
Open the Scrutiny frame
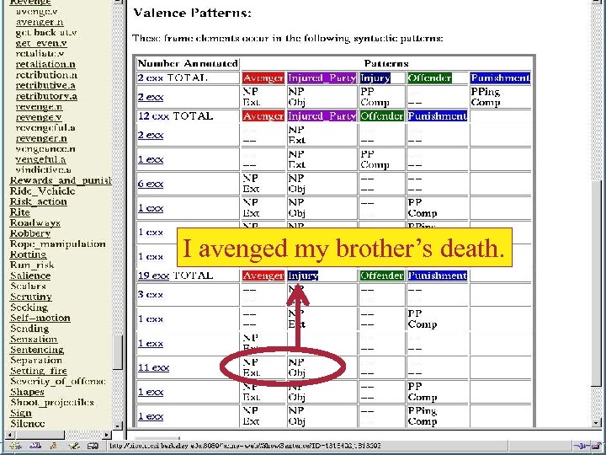pyautogui.click(x=31, y=297)
